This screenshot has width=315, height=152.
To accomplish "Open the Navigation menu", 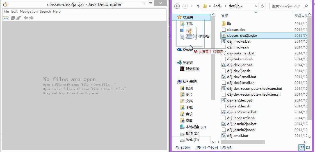I will [x=29, y=11].
